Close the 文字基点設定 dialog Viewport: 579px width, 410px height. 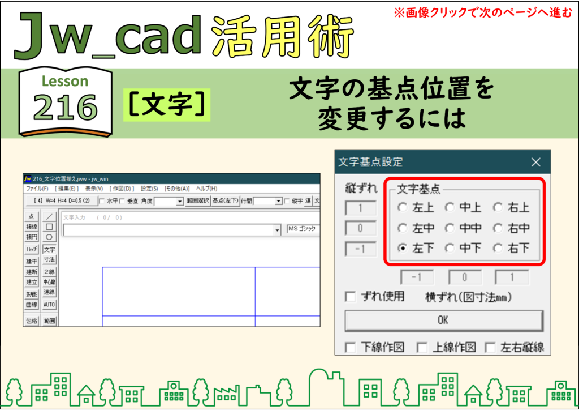pos(536,162)
